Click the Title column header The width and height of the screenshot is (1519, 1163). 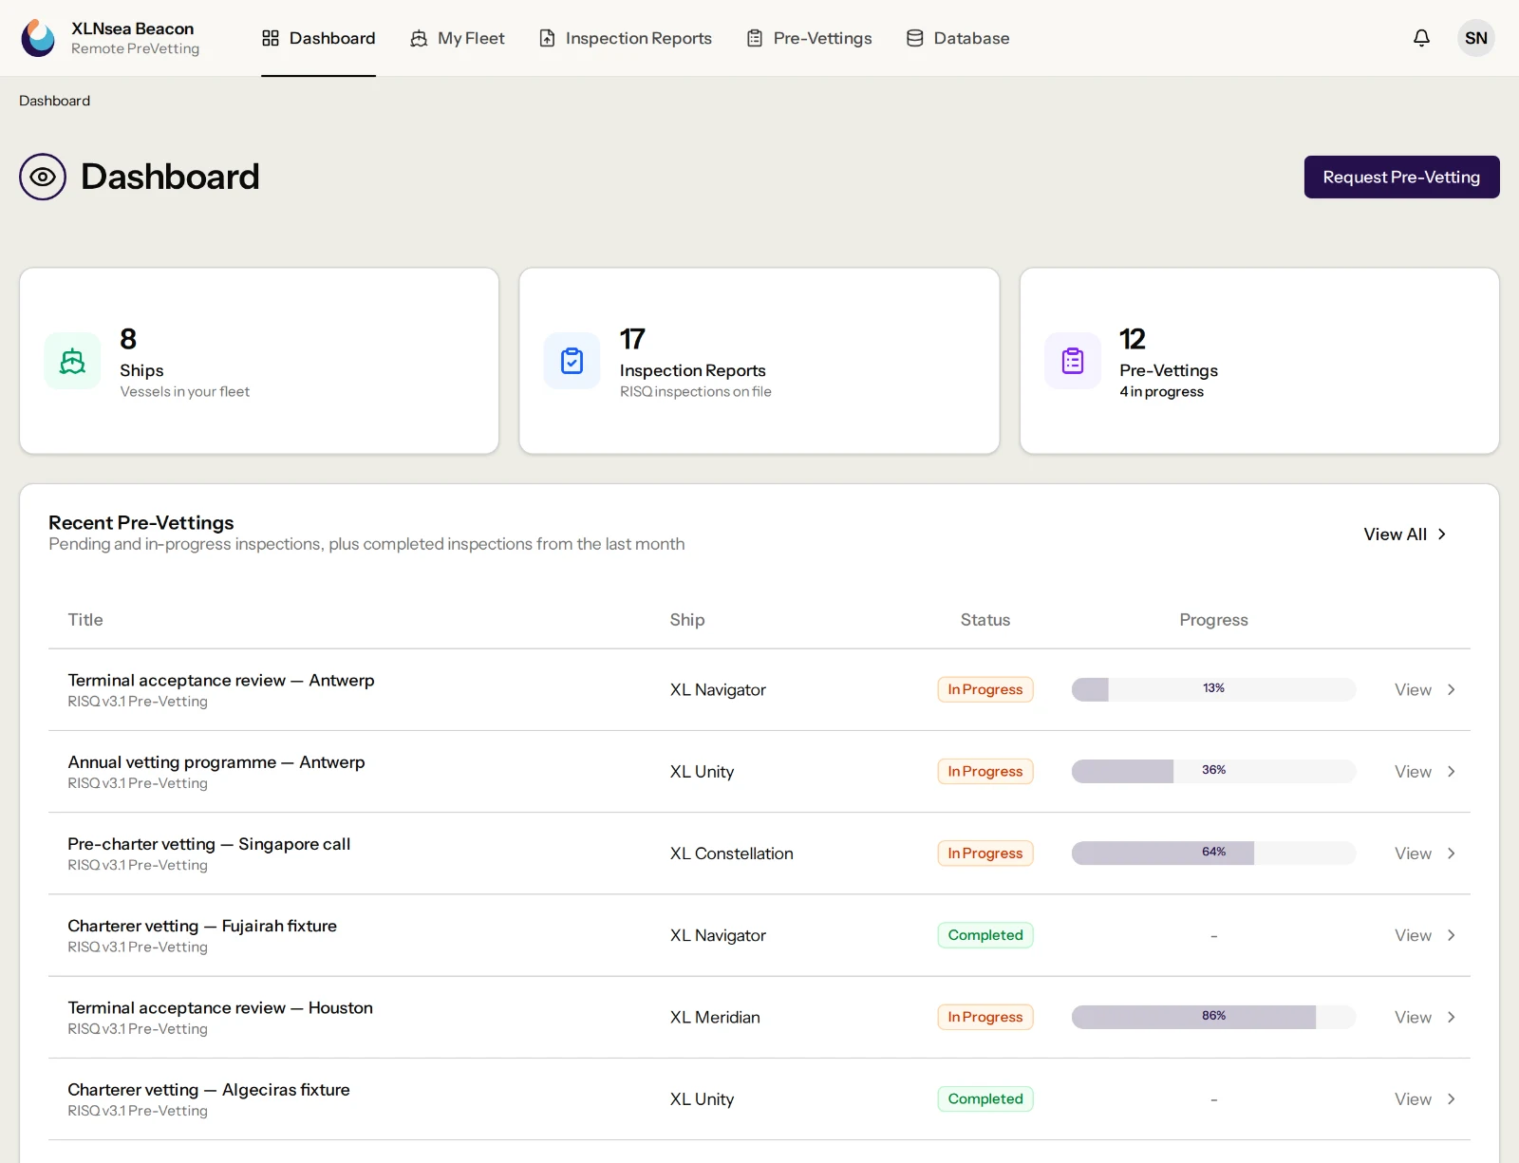click(85, 620)
